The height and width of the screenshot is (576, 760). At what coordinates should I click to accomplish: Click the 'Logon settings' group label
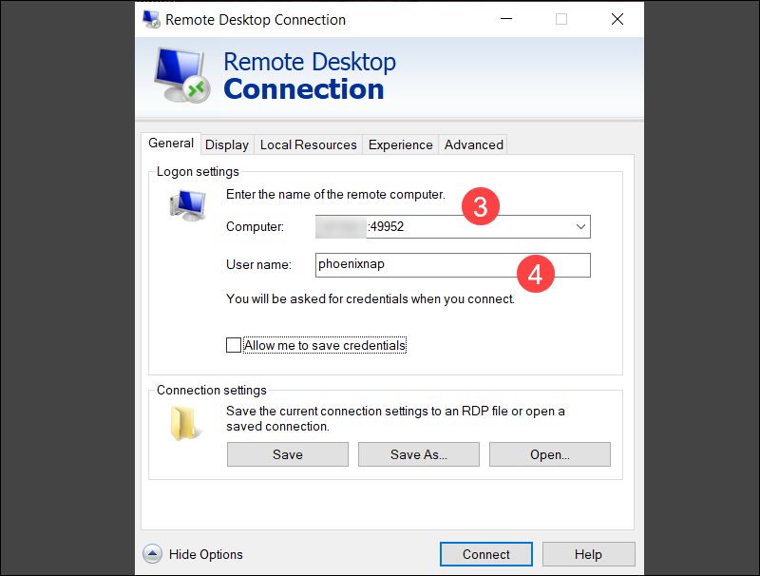(198, 172)
